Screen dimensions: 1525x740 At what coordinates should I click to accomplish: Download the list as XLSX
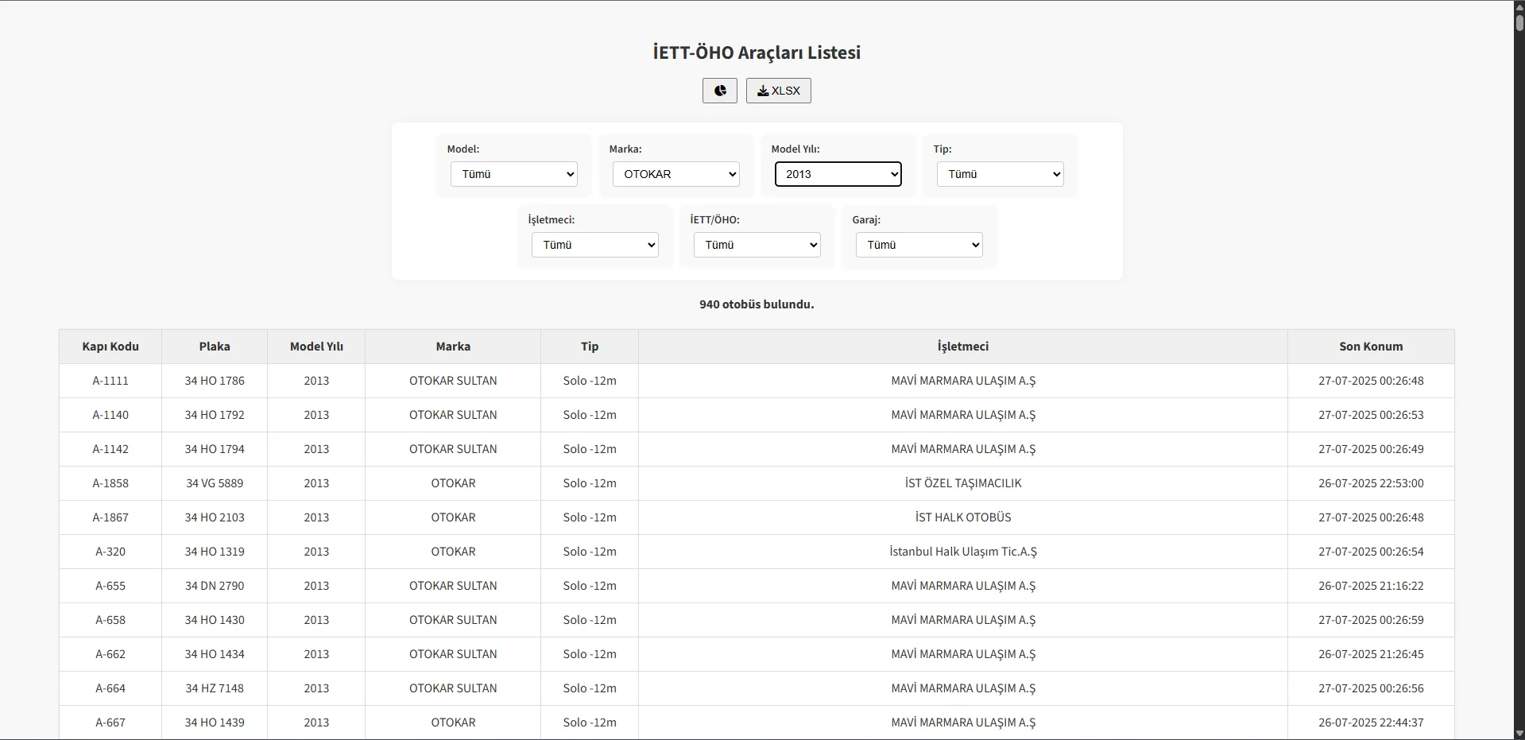778,91
